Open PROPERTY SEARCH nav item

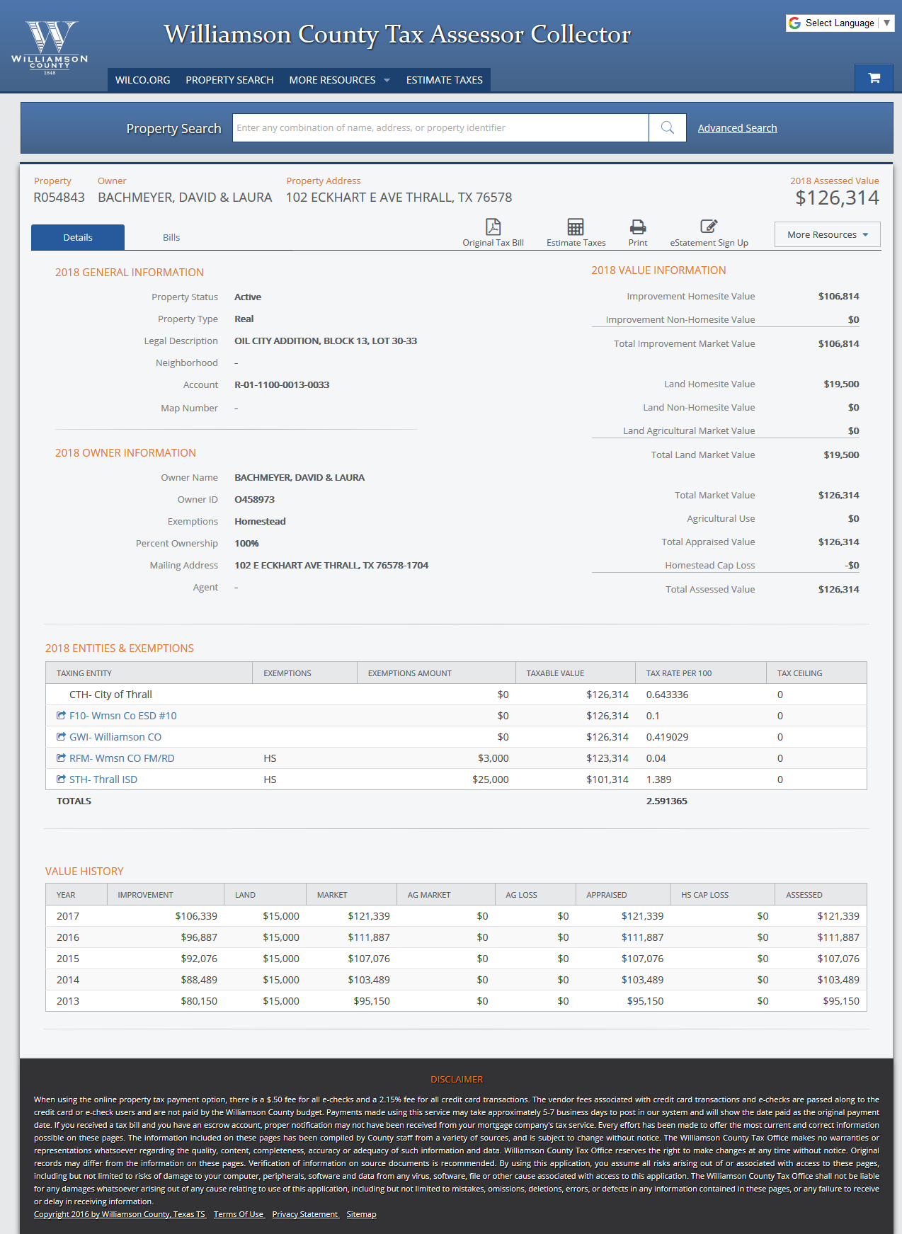229,80
